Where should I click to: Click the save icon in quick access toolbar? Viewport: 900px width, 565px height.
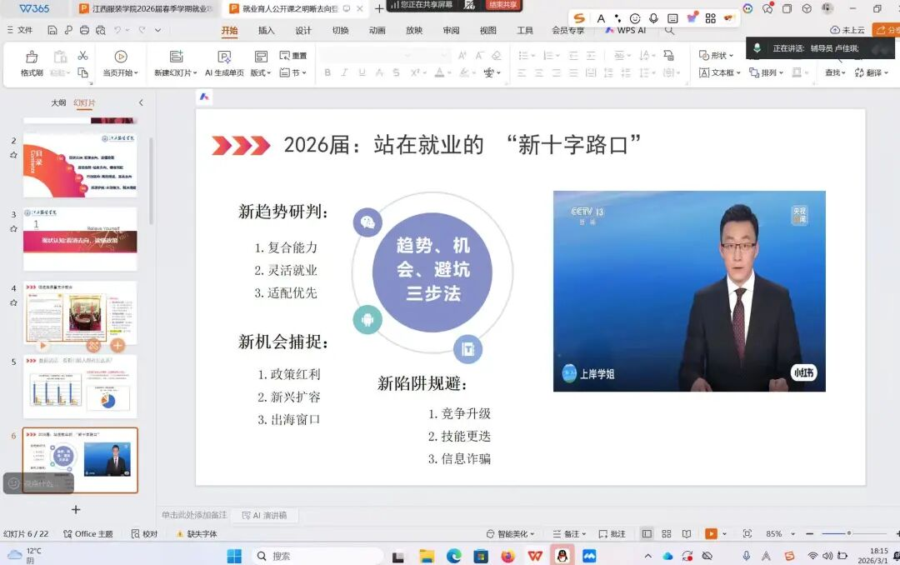click(x=52, y=30)
